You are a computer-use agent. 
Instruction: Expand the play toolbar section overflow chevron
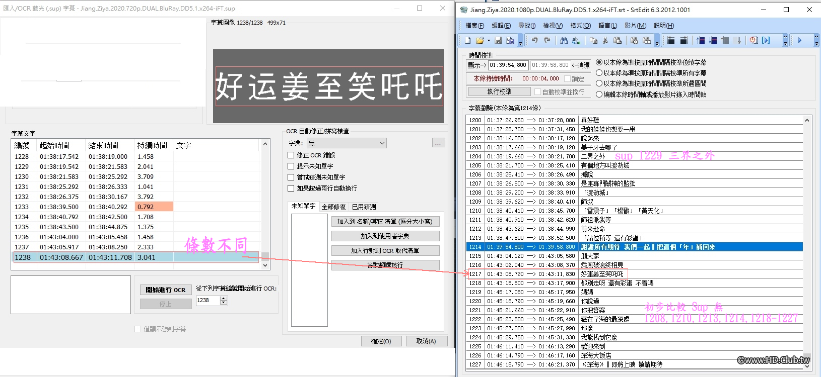point(816,41)
